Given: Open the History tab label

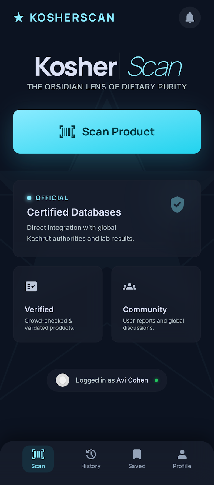Looking at the screenshot, I should click(91, 466).
